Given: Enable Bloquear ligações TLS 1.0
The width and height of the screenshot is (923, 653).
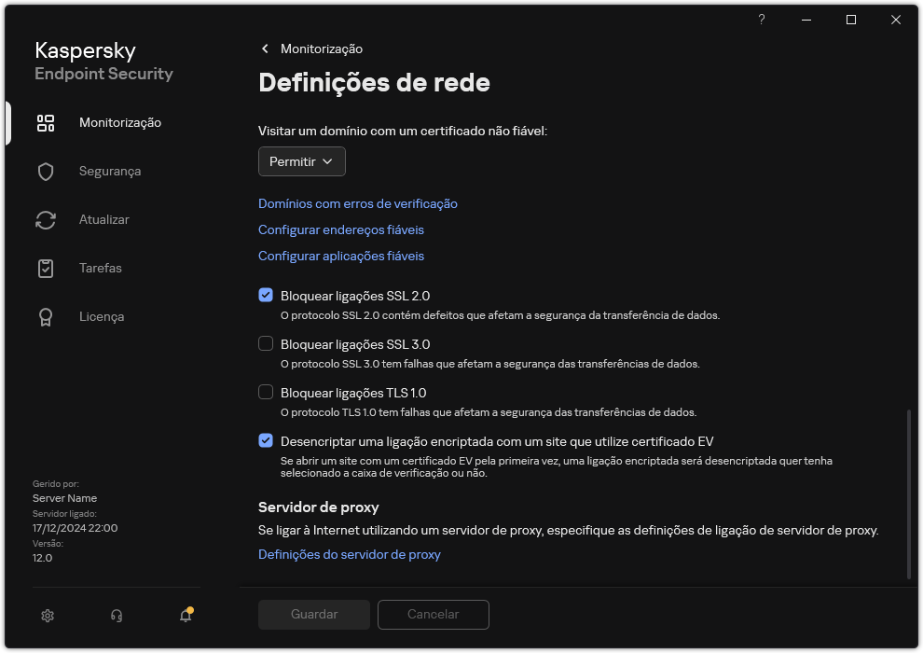Looking at the screenshot, I should [266, 393].
